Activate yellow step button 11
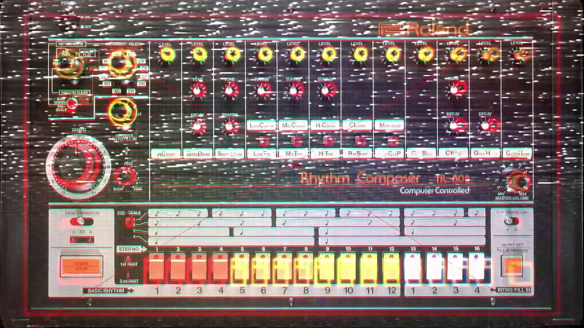Viewport: 584px width, 328px height. [370, 267]
